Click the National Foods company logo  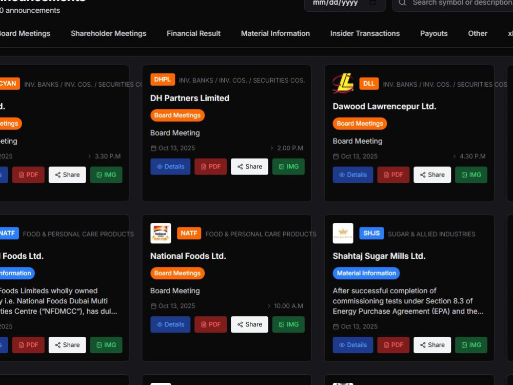(x=161, y=233)
